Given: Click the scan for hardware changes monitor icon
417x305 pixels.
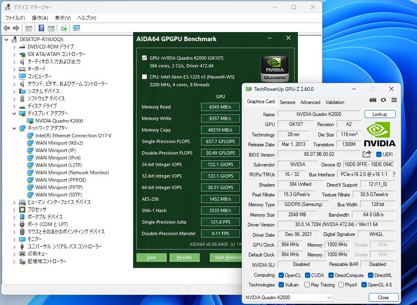Looking at the screenshot, I should 77,28.
